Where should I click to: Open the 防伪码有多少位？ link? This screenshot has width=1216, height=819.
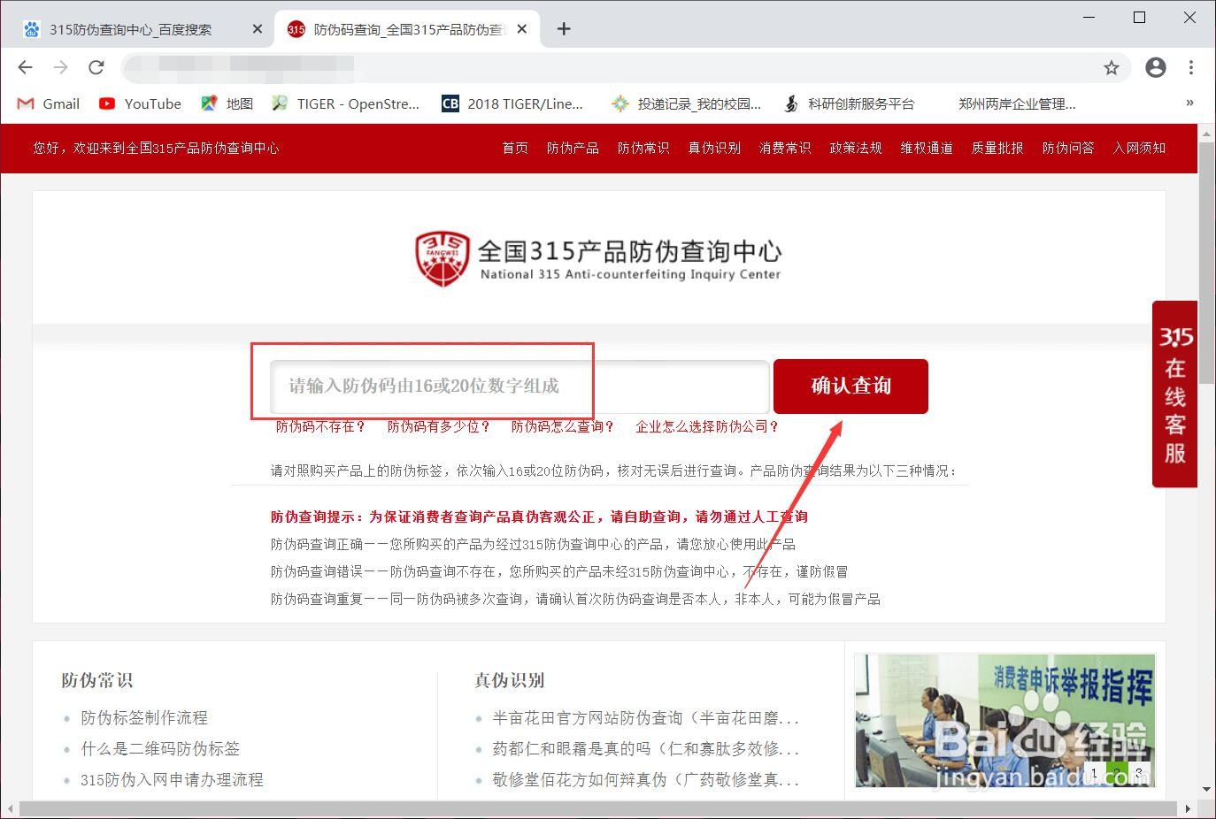439,426
